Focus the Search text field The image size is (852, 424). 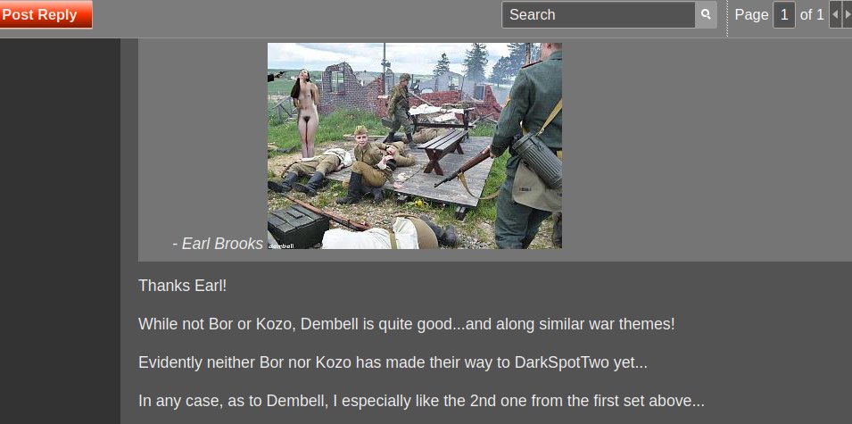(x=599, y=14)
